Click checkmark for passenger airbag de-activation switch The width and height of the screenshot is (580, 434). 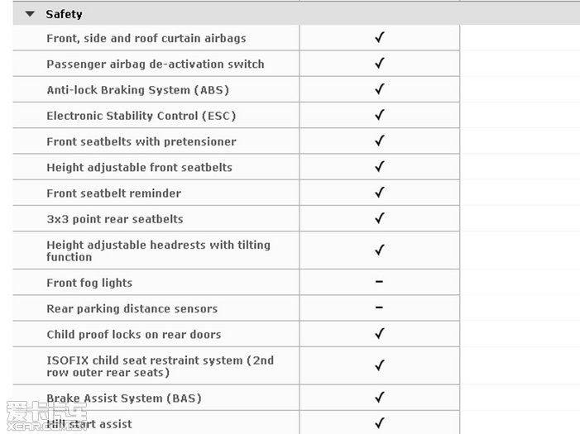[380, 64]
